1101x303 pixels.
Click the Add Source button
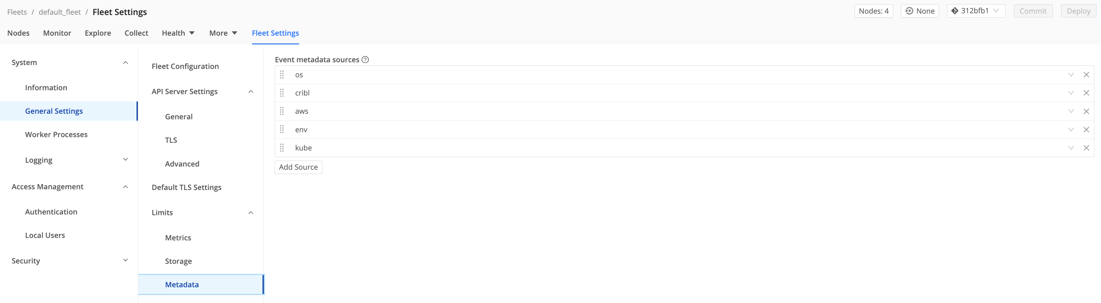click(298, 167)
